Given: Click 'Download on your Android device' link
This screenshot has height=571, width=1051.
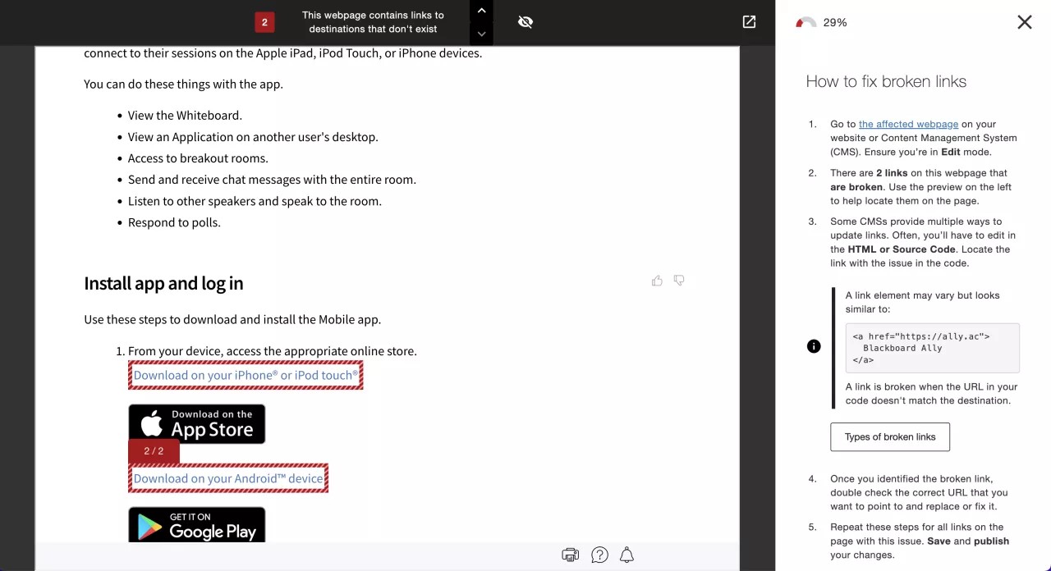Looking at the screenshot, I should coord(228,478).
